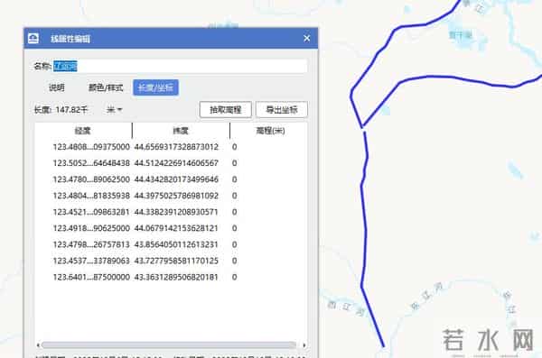Select latitude cell 44.6569317328873012
This screenshot has width=542, height=358.
[x=176, y=147]
